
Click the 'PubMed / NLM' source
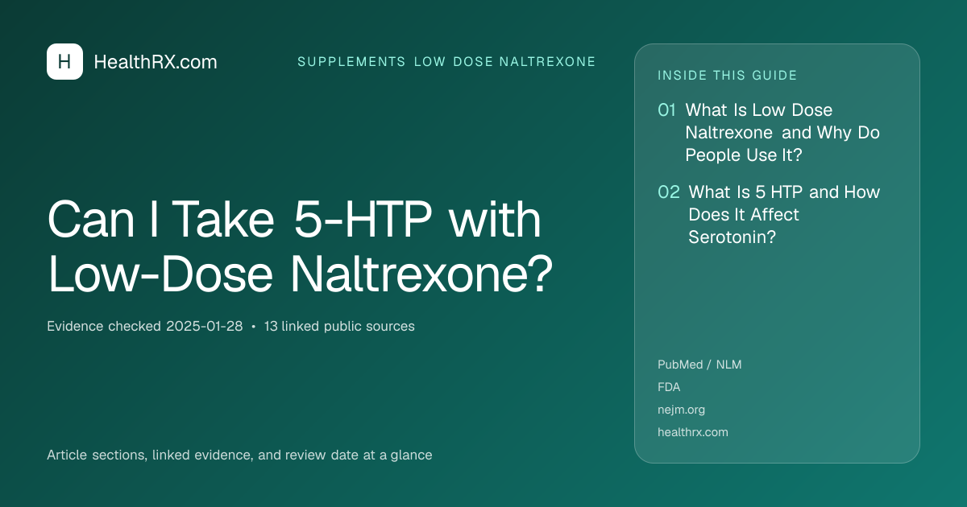[699, 365]
